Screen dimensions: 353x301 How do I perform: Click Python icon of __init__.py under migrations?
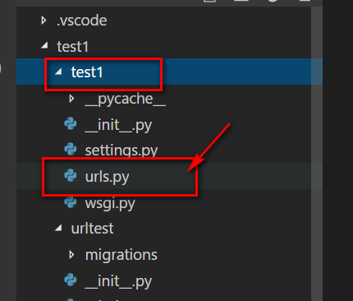pos(71,280)
